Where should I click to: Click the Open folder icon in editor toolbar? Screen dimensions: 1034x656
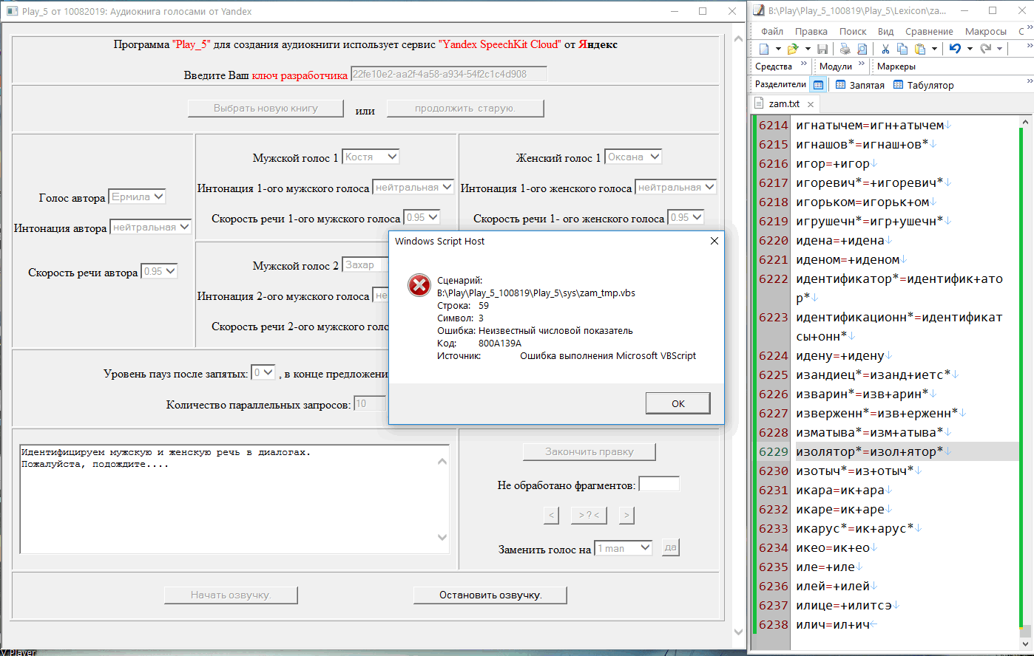click(x=793, y=49)
